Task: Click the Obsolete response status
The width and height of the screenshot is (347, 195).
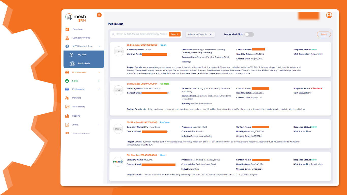Action: coord(317,89)
